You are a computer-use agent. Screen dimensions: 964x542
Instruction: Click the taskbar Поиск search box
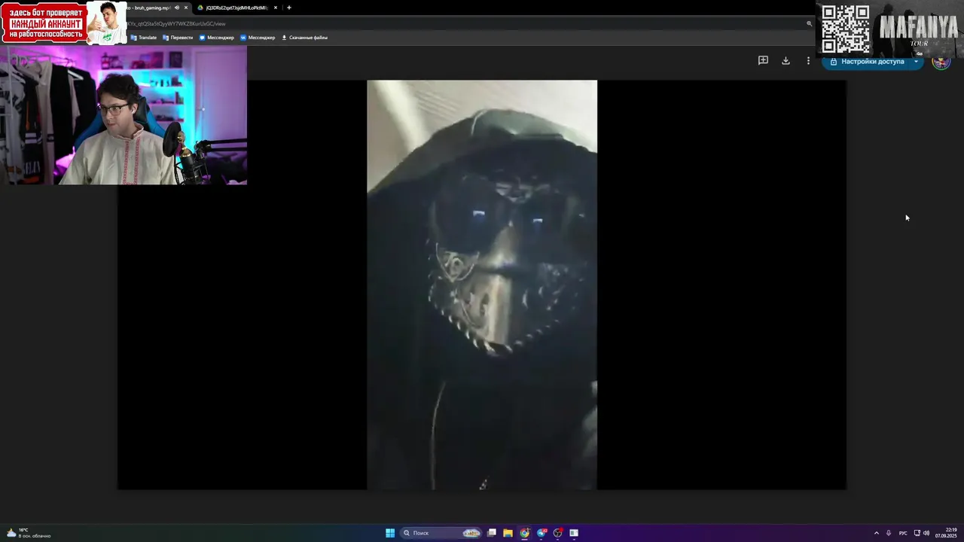click(441, 533)
